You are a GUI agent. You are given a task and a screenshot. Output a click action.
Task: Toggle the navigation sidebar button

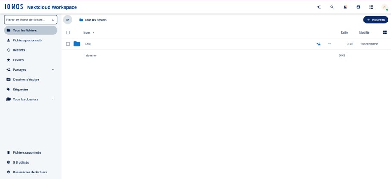[68, 20]
